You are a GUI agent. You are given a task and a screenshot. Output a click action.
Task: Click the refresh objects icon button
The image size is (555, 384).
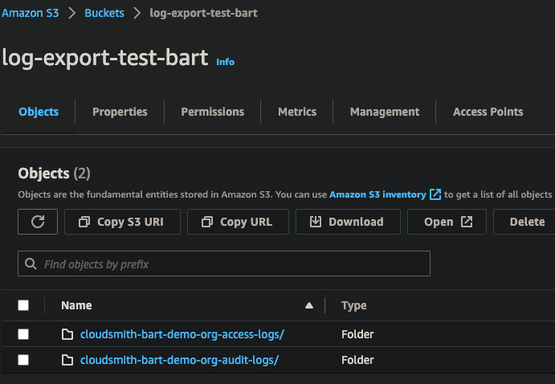pyautogui.click(x=38, y=222)
